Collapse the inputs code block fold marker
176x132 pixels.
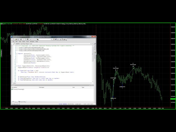click(17, 54)
